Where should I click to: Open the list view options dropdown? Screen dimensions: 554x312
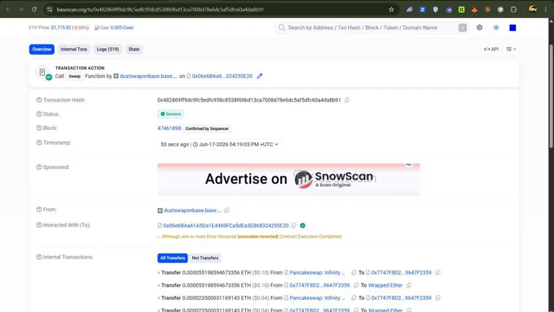click(x=512, y=50)
